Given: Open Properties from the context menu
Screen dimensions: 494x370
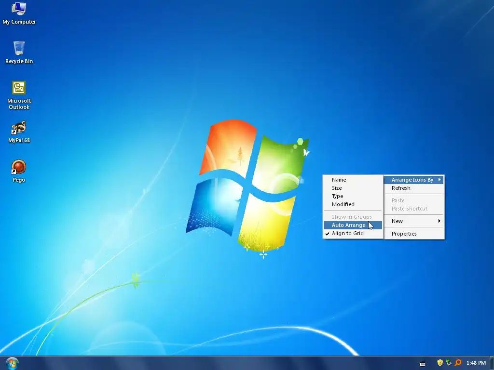Looking at the screenshot, I should (414, 234).
